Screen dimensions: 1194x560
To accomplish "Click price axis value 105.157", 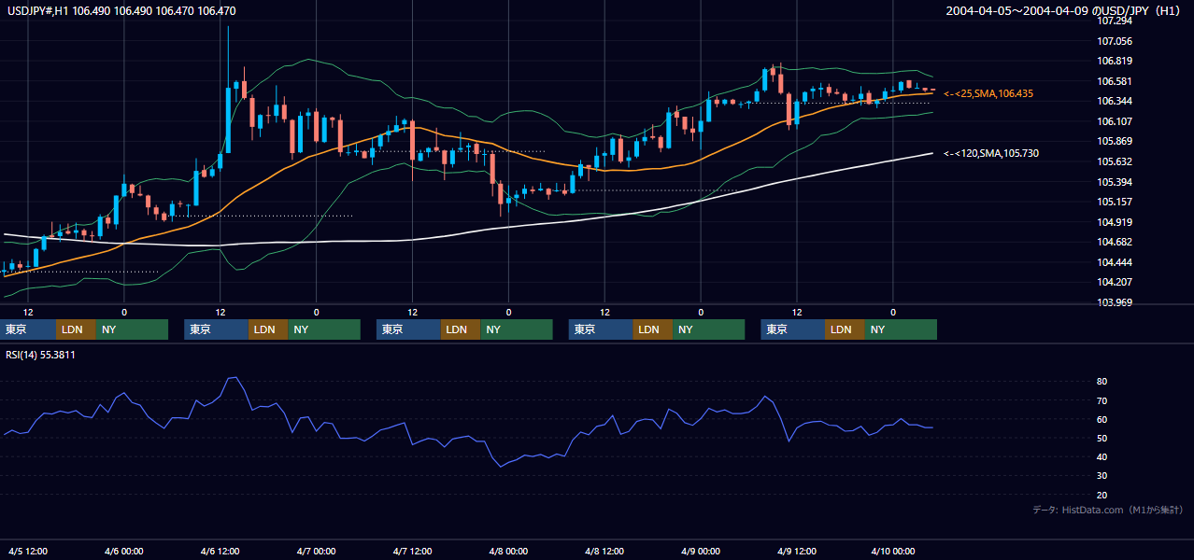I will click(1115, 202).
